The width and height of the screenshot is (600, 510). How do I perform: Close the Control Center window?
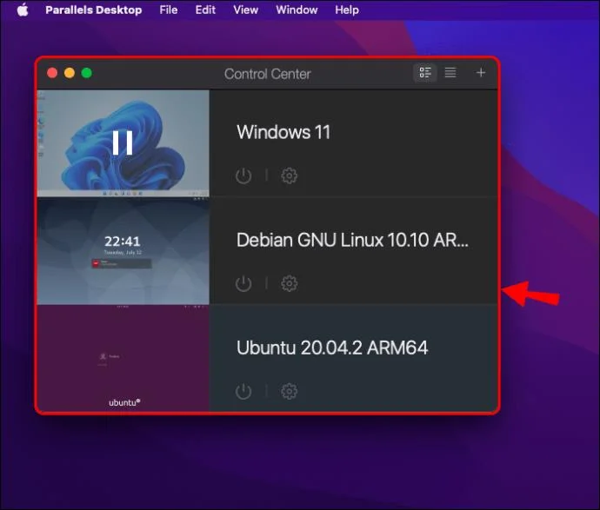tap(52, 73)
